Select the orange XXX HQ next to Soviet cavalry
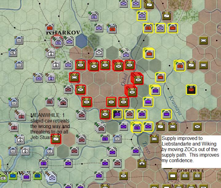221x188 pixels. [180, 66]
